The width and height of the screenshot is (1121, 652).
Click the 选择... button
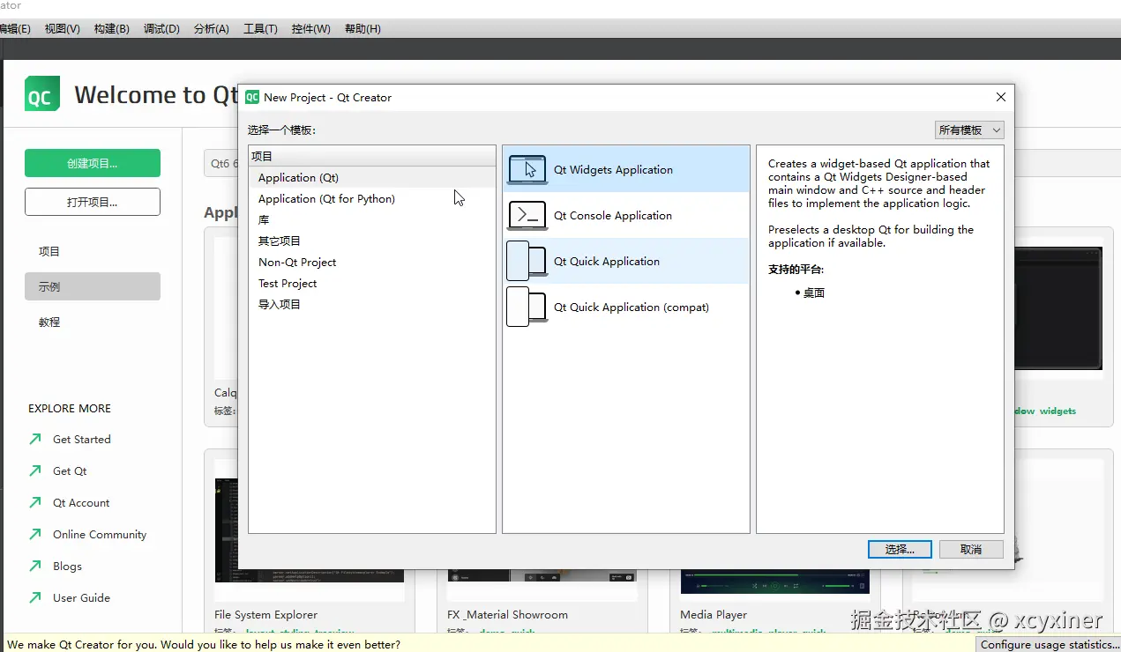(900, 549)
